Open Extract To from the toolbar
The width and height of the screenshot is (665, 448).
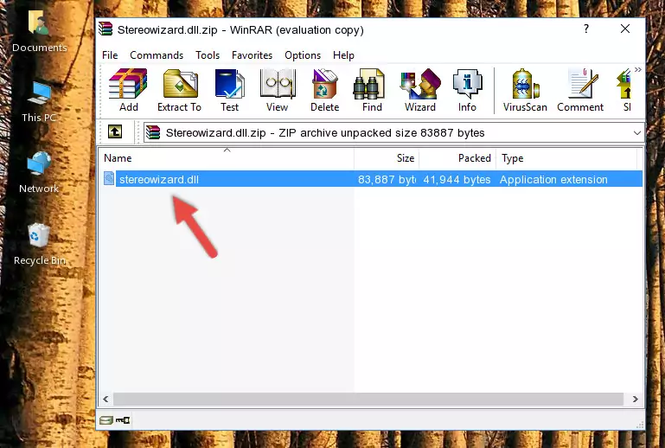[179, 90]
